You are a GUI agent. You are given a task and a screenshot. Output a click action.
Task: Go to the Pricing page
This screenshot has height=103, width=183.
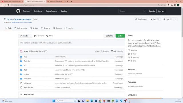coord(64,11)
